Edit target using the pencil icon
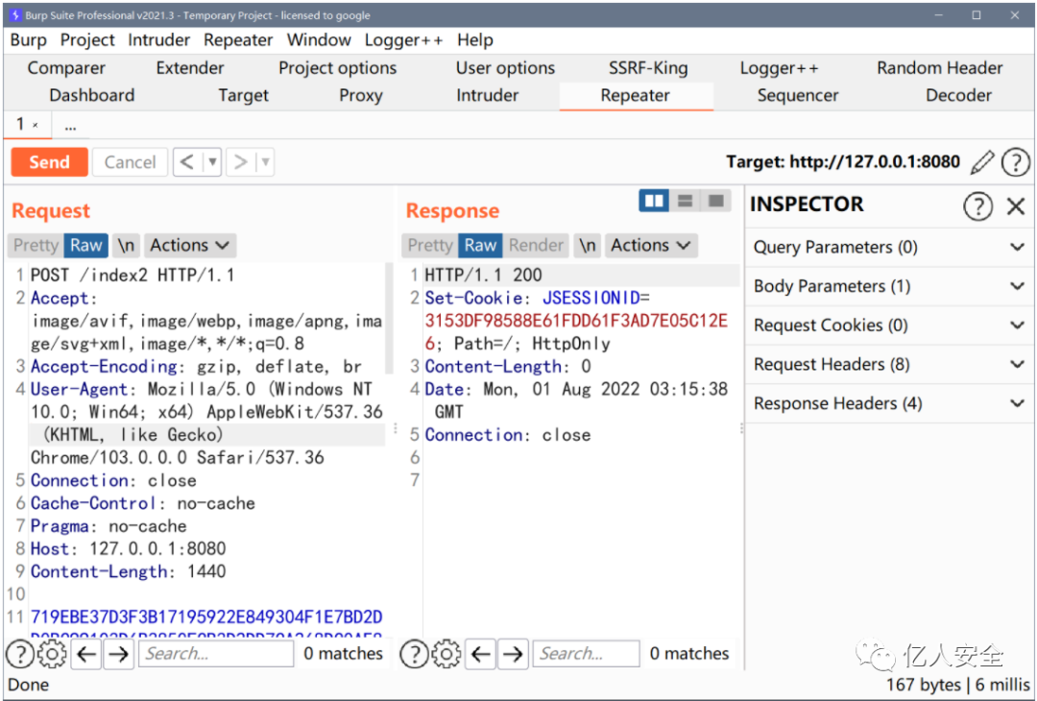The image size is (1037, 701). 982,162
